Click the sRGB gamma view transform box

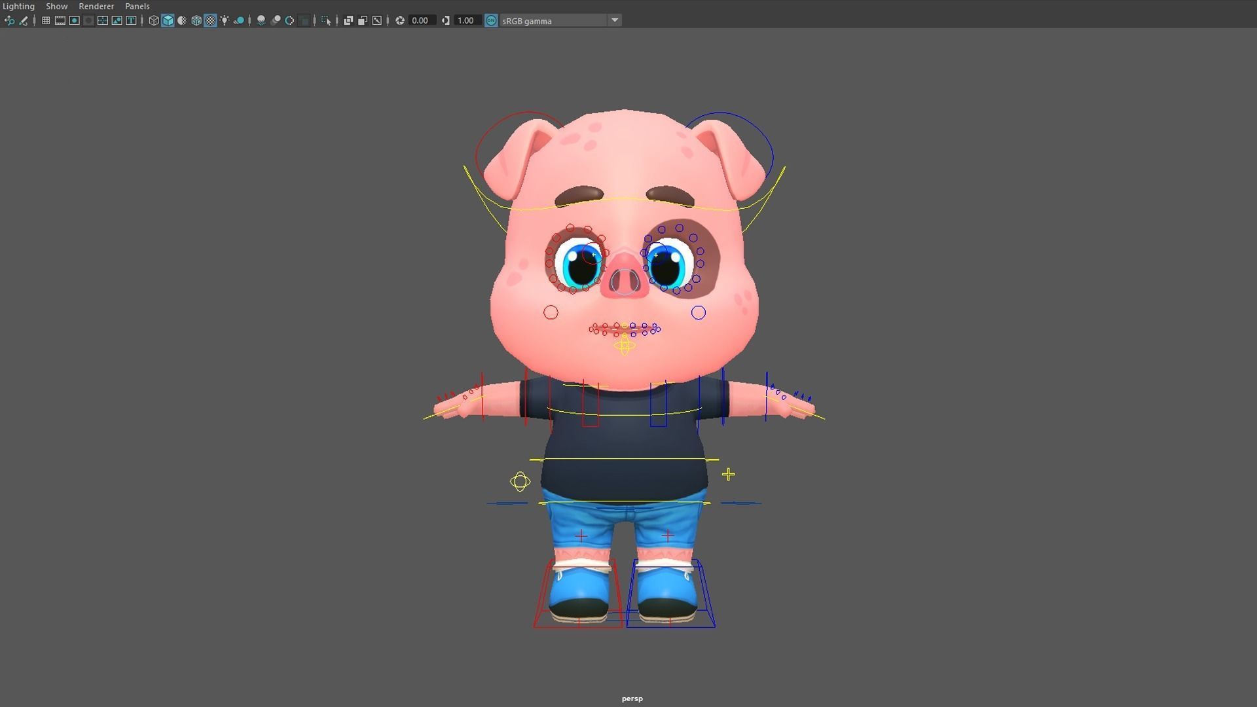point(553,20)
